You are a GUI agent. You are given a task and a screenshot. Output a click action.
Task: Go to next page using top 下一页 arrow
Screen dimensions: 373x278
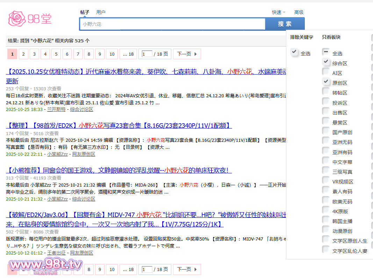187,54
